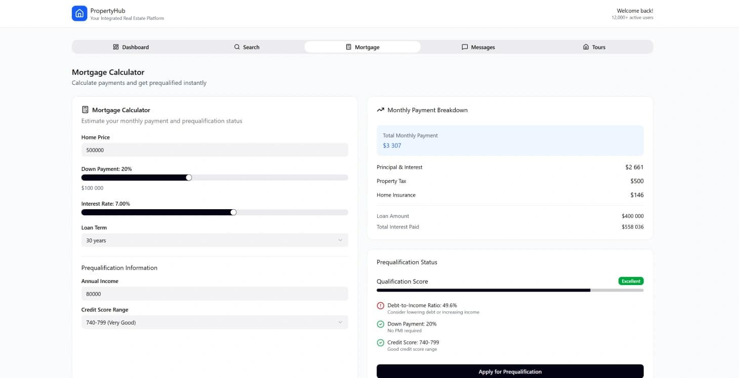
Task: Switch to the Messages tab
Action: 478,46
